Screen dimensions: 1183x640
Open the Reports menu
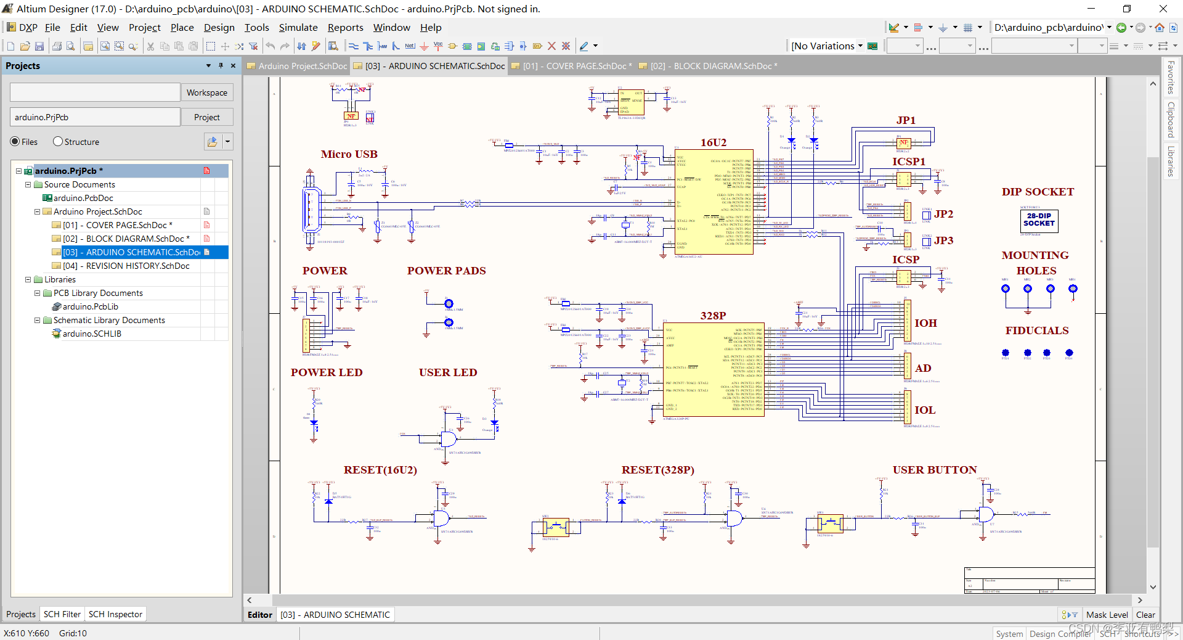(345, 28)
